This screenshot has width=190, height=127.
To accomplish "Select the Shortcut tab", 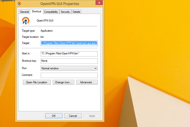I will point(37,11).
